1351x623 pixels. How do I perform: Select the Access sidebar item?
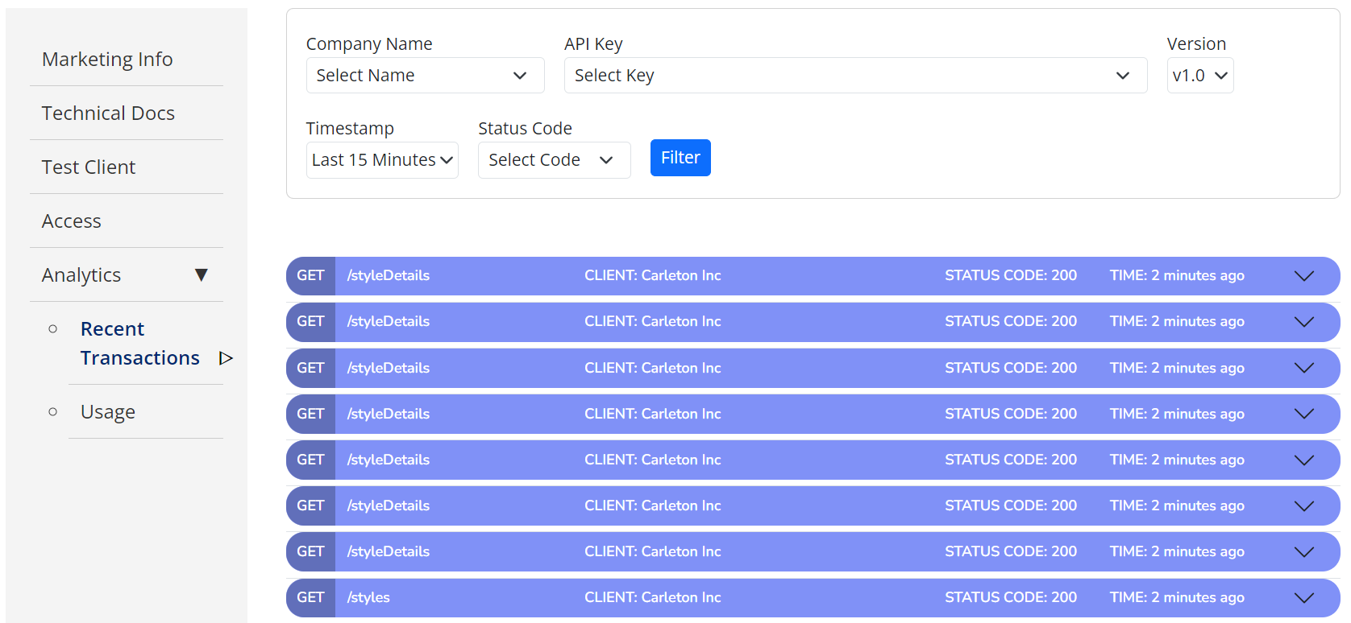(72, 221)
